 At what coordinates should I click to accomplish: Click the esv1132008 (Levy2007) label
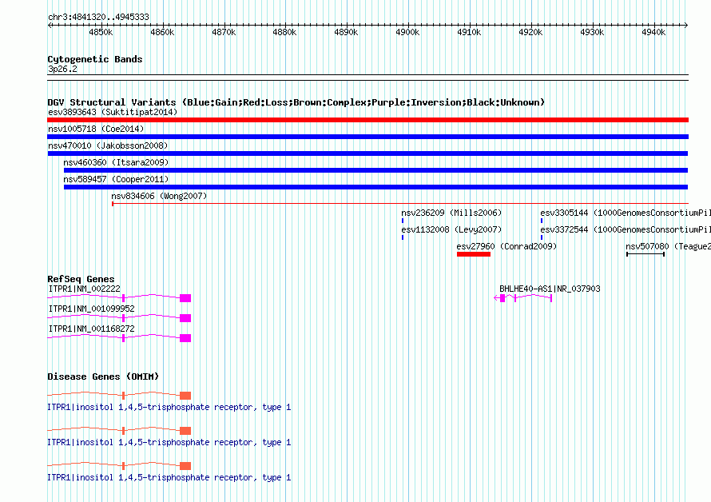[451, 229]
